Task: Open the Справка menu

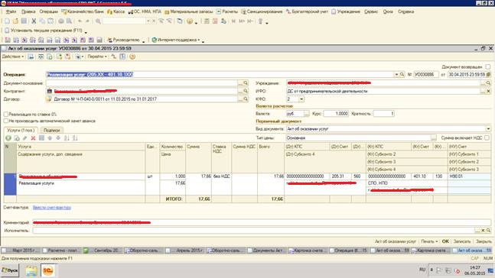Action: (x=405, y=11)
